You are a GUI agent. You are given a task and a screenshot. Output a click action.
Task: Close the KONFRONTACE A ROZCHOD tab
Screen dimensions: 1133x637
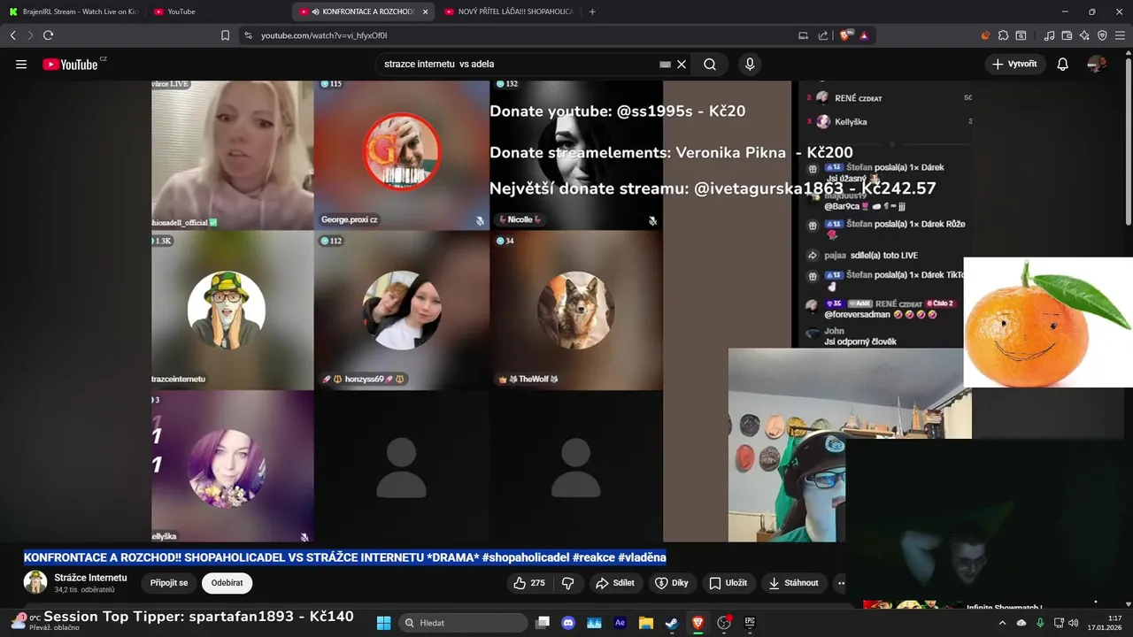[426, 12]
